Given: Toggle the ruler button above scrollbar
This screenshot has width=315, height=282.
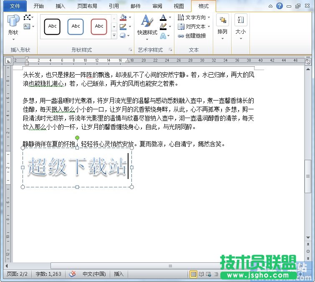Looking at the screenshot, I should [308, 61].
